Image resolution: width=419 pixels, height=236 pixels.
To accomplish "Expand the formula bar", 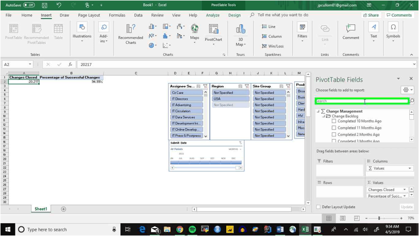I will click(x=414, y=64).
